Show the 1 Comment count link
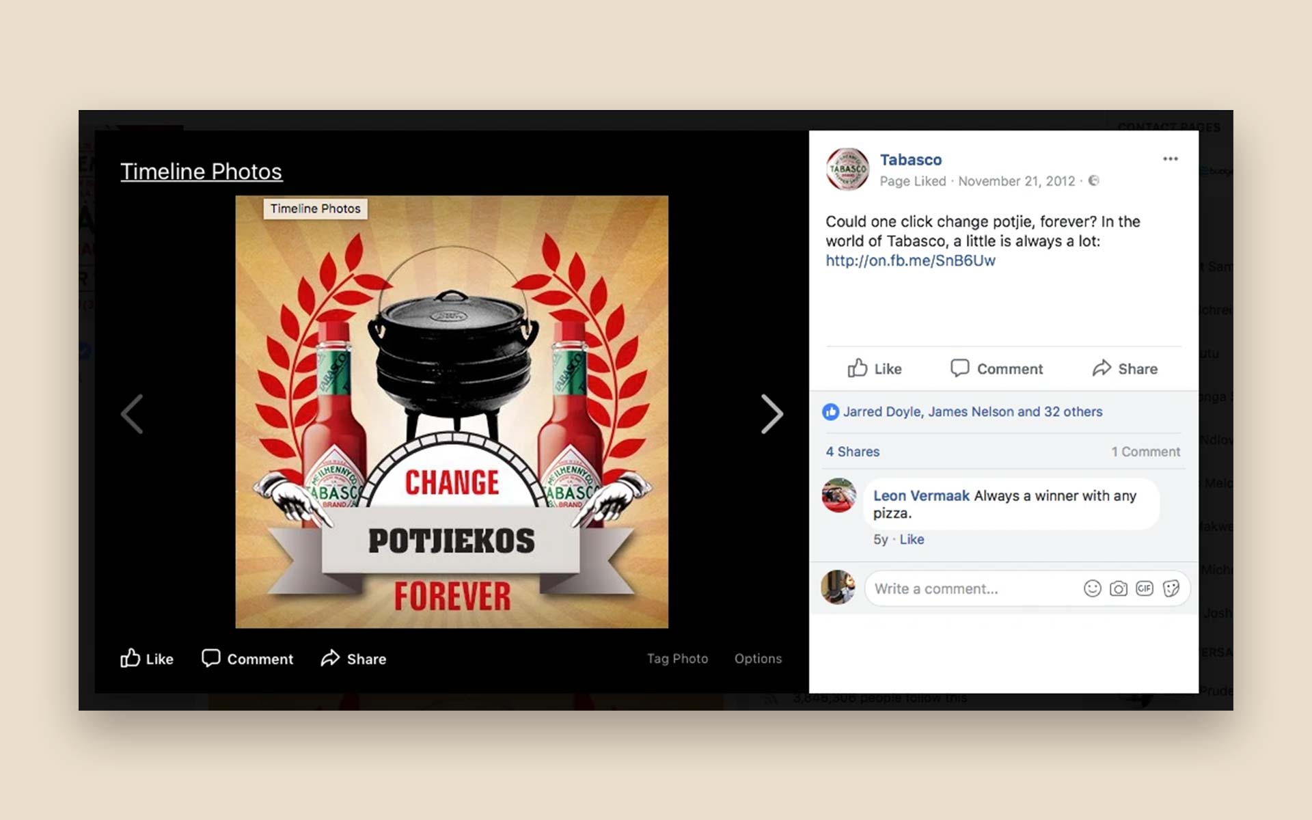The image size is (1312, 820). [1145, 452]
